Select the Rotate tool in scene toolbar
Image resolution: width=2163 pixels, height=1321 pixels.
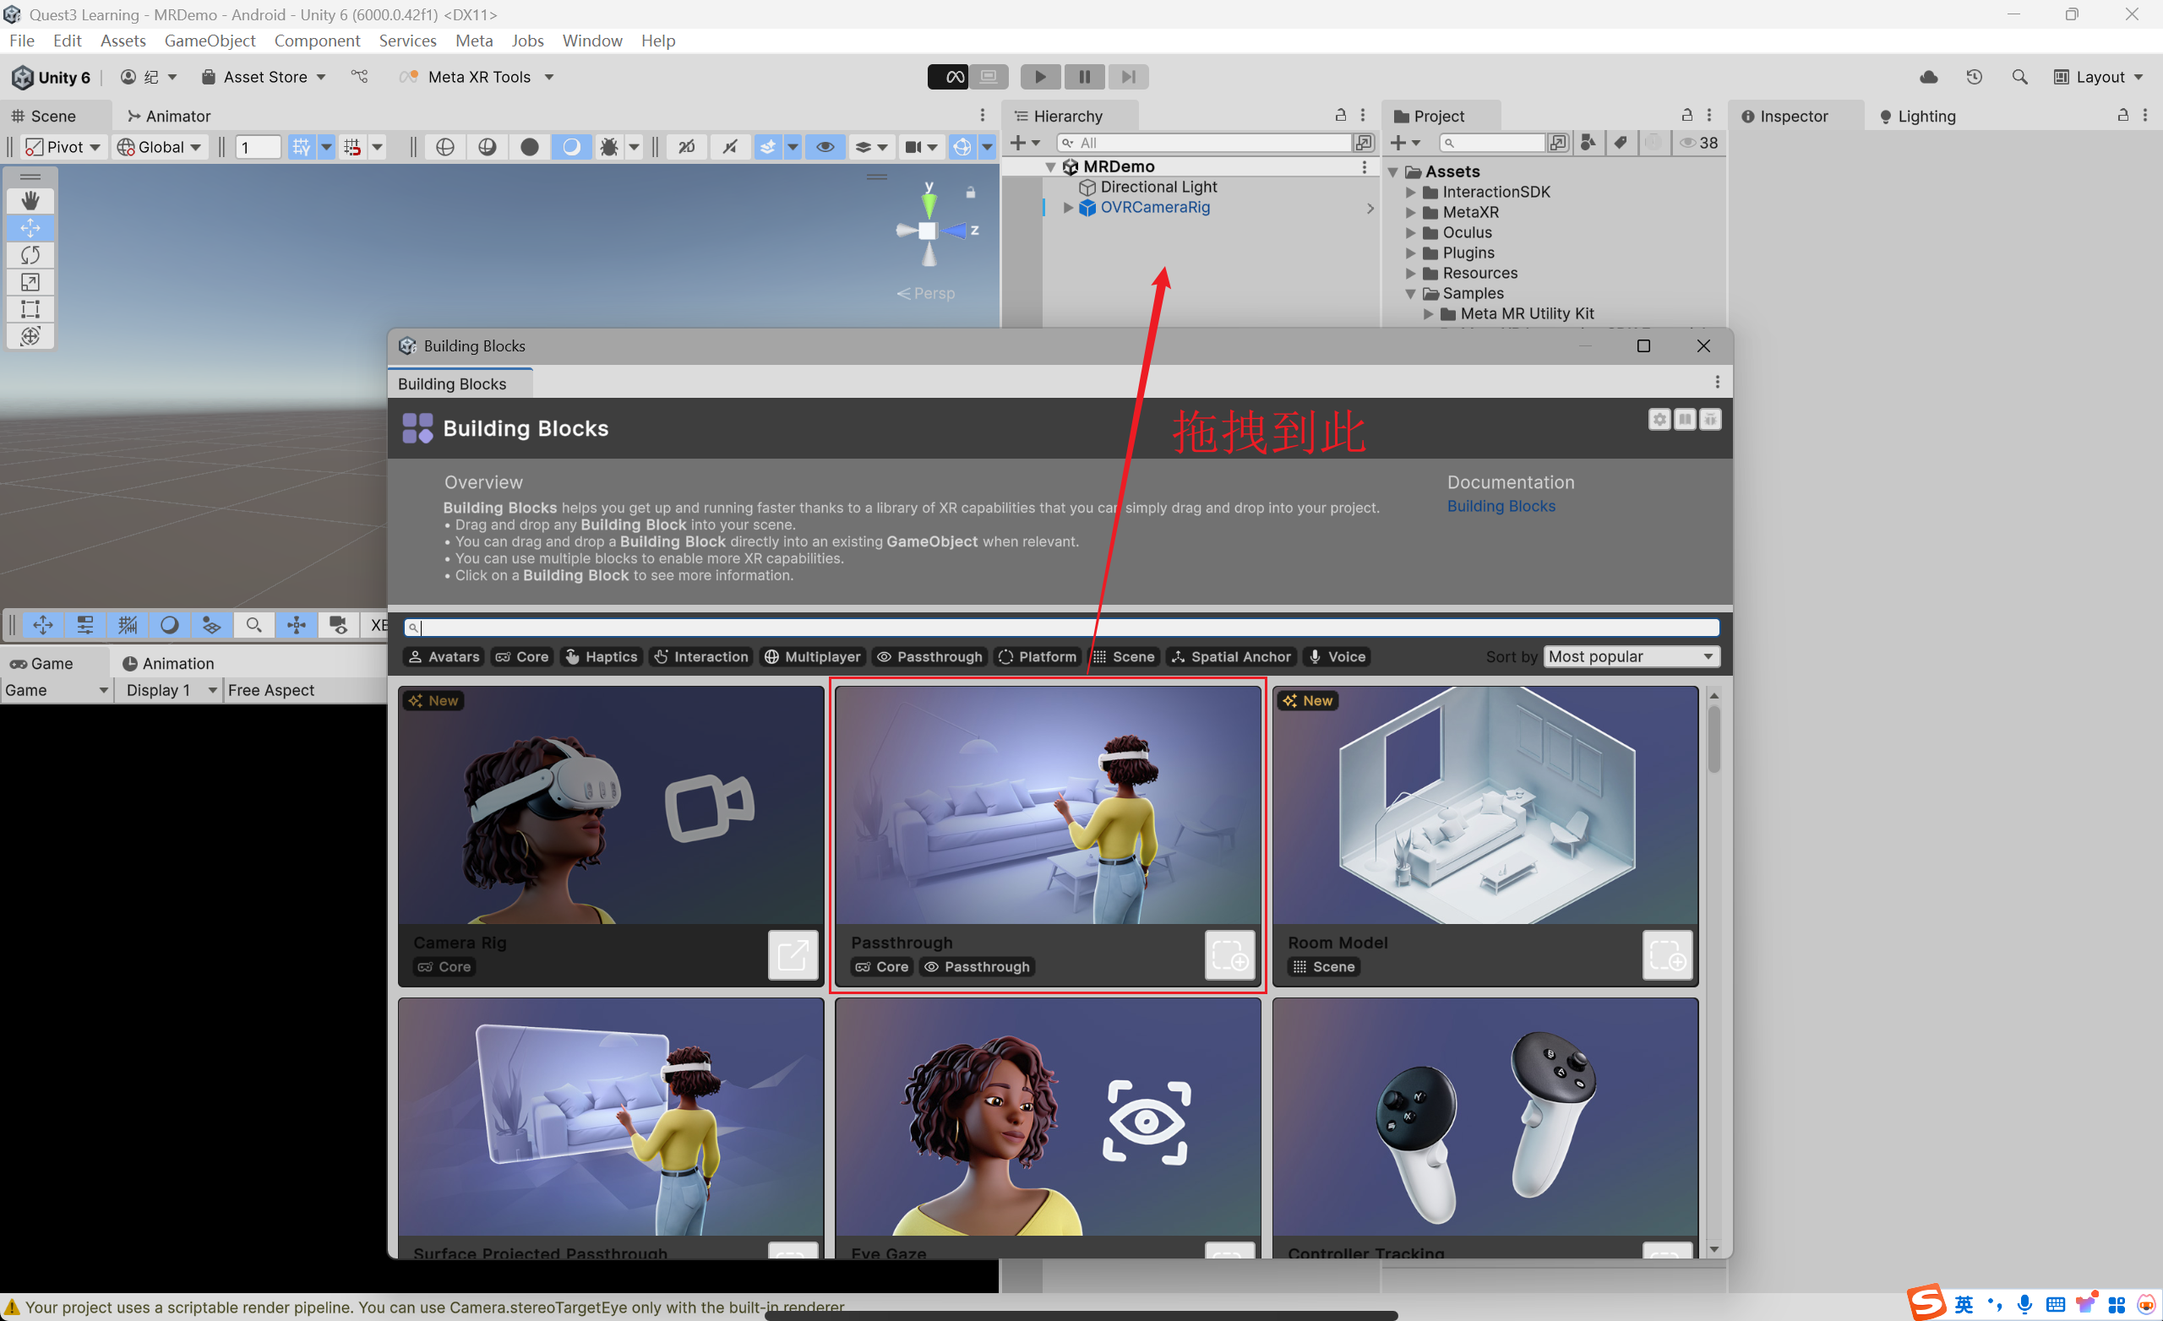(x=30, y=255)
